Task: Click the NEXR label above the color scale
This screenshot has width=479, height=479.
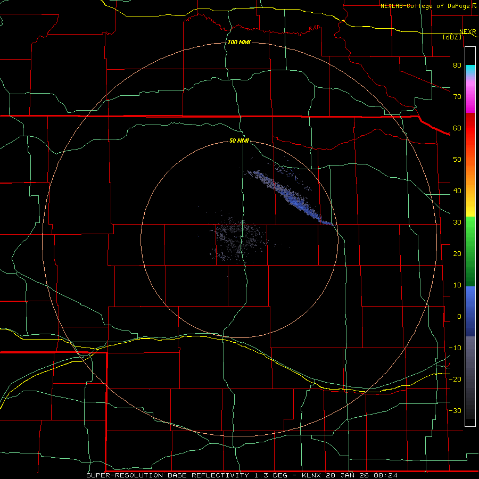Action: coord(468,32)
